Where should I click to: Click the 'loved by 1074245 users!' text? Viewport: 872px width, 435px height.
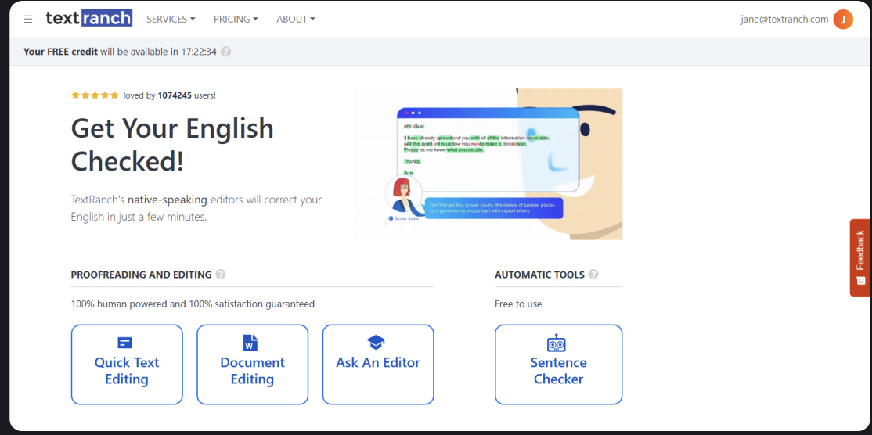pyautogui.click(x=170, y=95)
